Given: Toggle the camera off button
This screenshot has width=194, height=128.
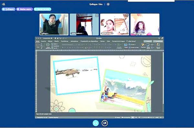Looking at the screenshot, I should [x=105, y=123].
